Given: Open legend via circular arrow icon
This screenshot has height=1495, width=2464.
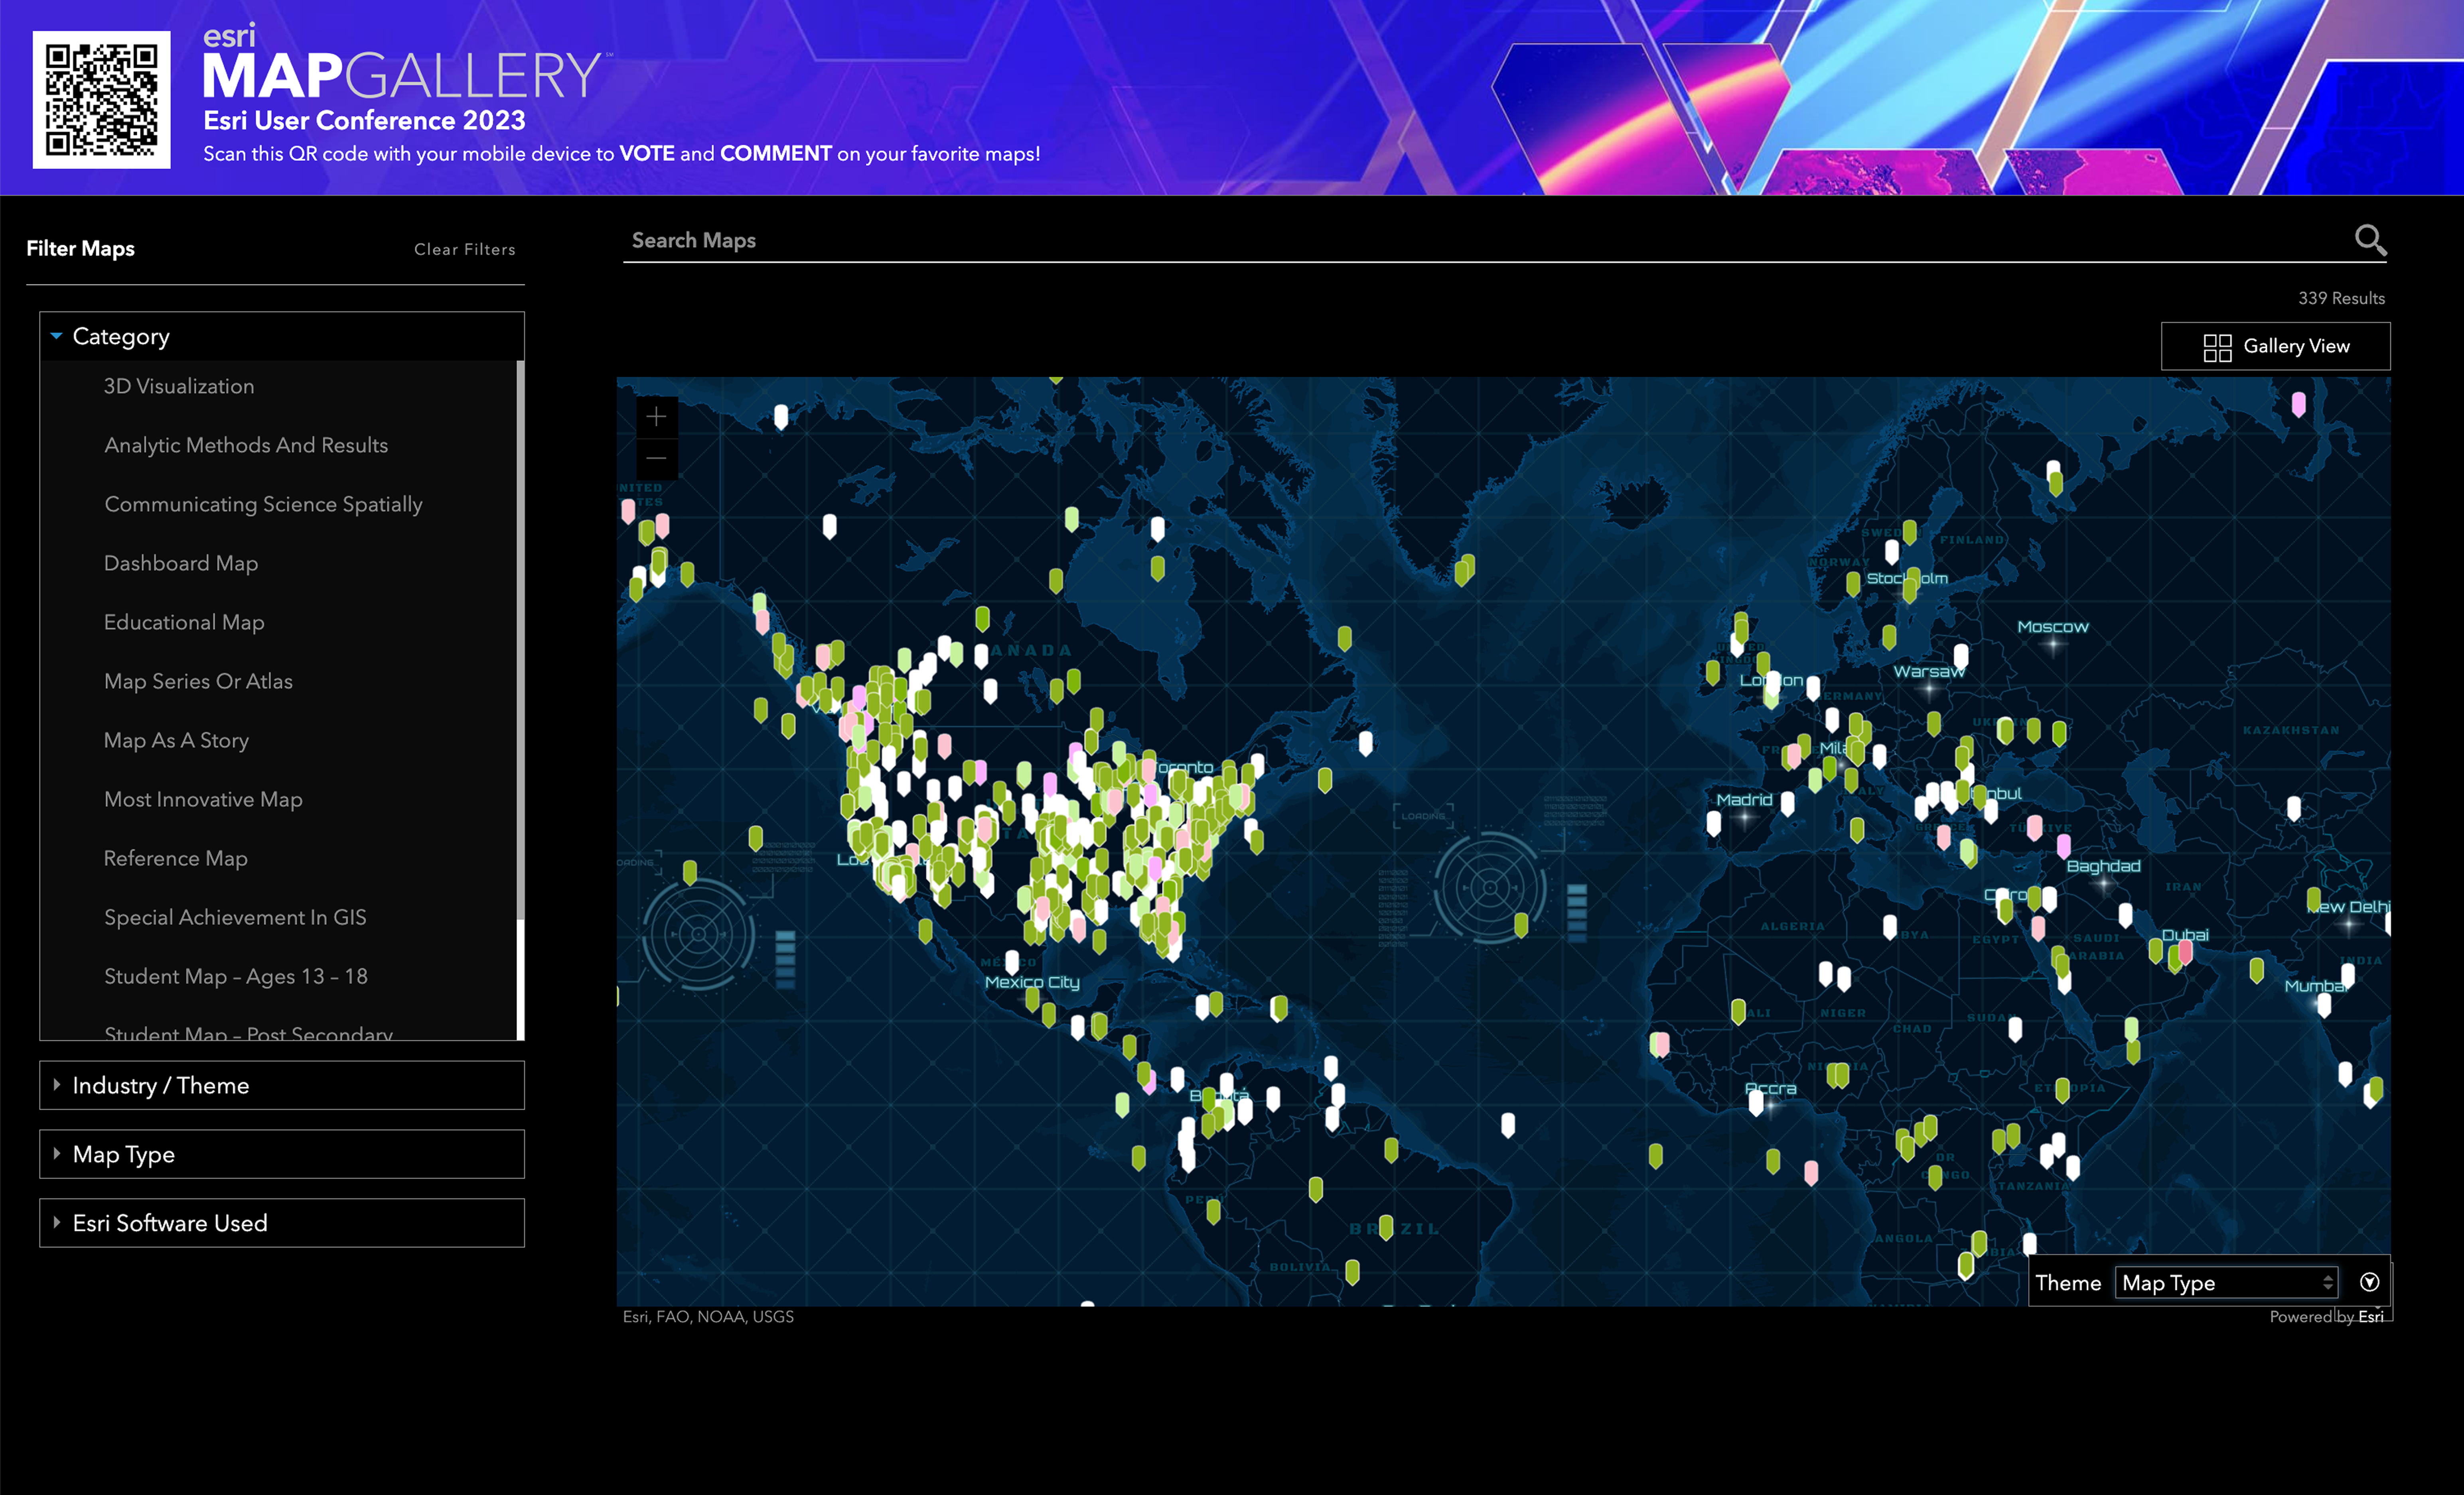Looking at the screenshot, I should [x=2369, y=1282].
